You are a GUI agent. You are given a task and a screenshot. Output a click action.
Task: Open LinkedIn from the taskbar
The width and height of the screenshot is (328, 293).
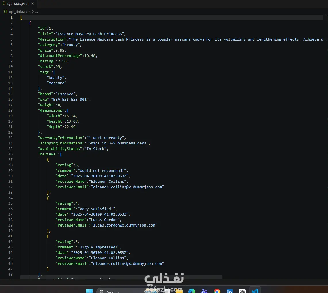pyautogui.click(x=229, y=291)
